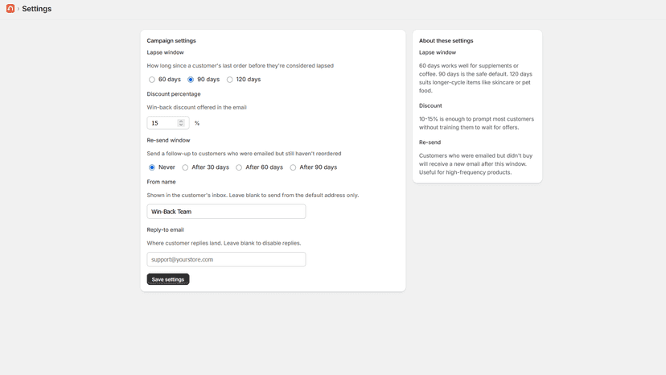The image size is (666, 375).
Task: Click the Re-send window label
Action: pyautogui.click(x=168, y=140)
